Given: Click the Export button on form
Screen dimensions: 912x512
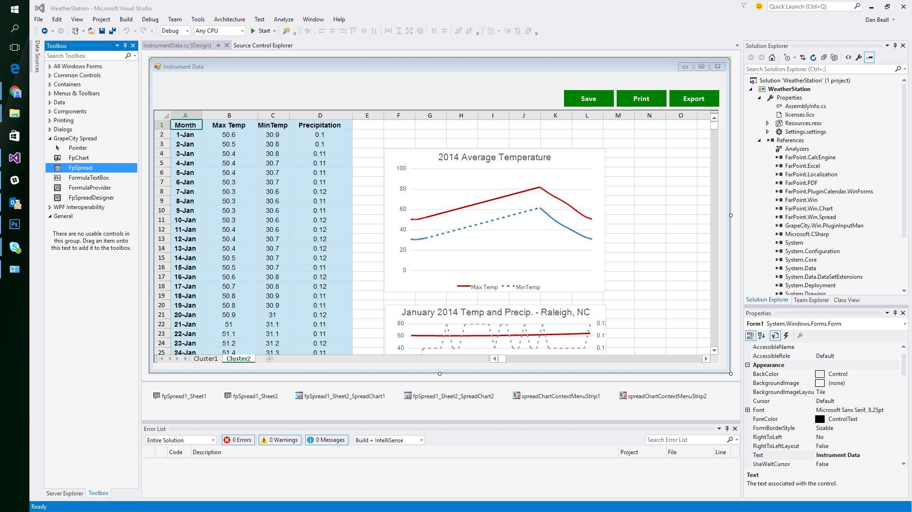Looking at the screenshot, I should pos(694,98).
